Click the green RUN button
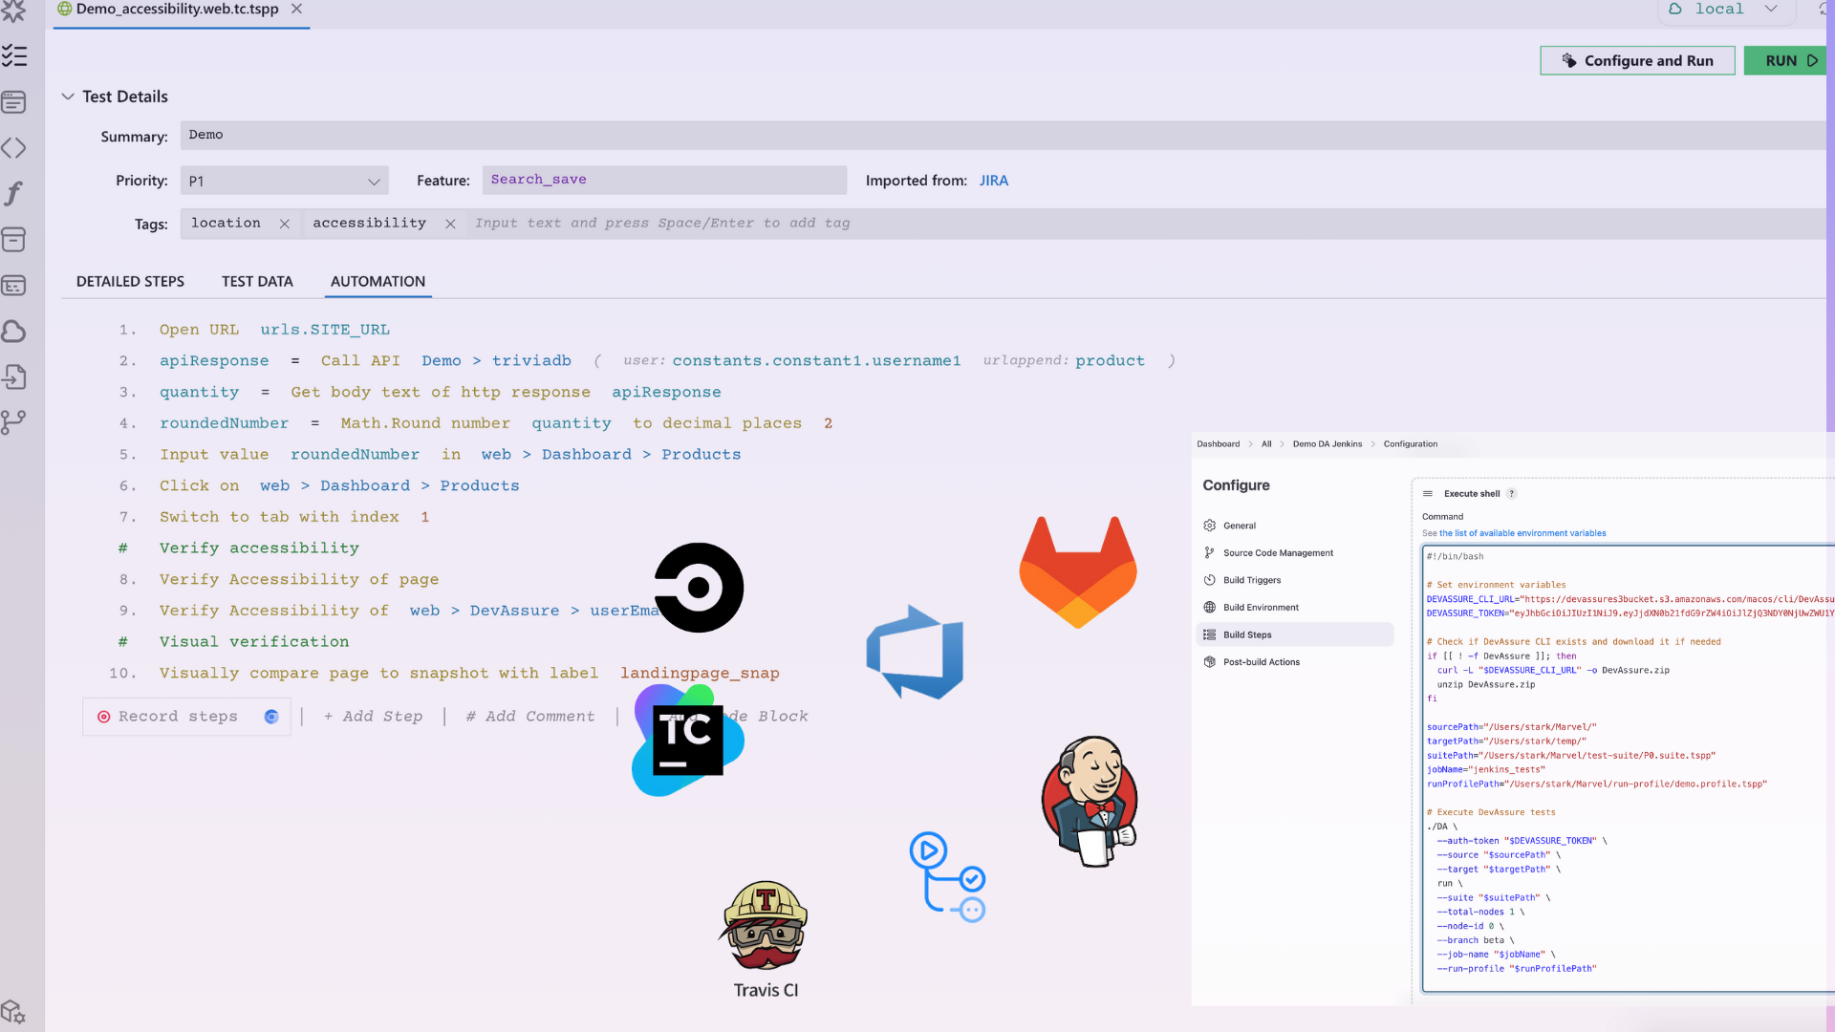This screenshot has width=1835, height=1032. pyautogui.click(x=1785, y=60)
